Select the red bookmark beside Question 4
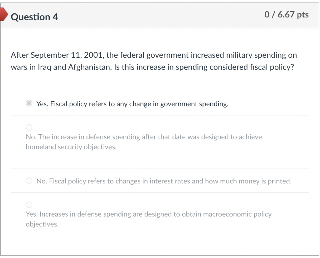The image size is (320, 258). tap(3, 14)
